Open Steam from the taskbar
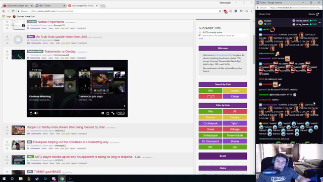The height and width of the screenshot is (182, 323). pyautogui.click(x=37, y=178)
